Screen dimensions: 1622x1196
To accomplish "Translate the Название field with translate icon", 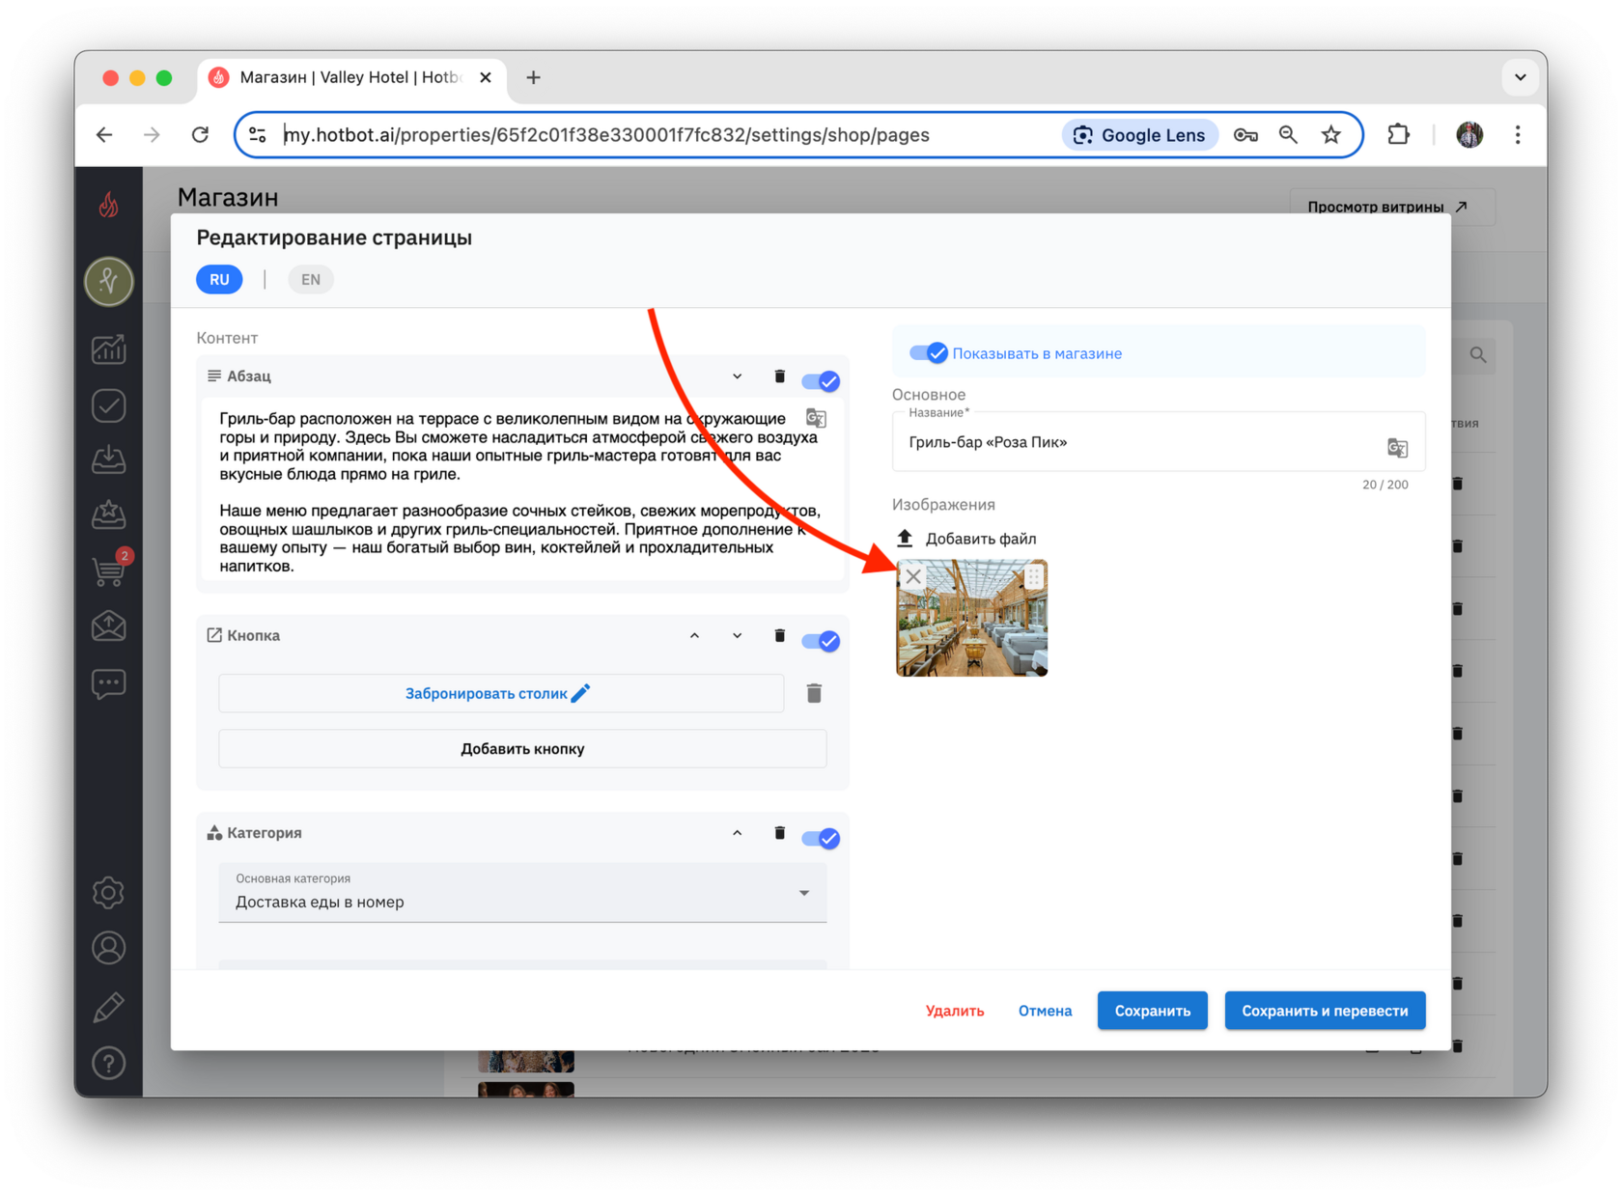I will pyautogui.click(x=1397, y=447).
